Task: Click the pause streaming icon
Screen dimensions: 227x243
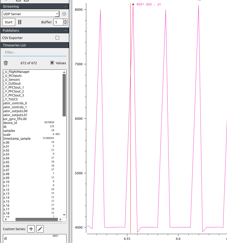Action: (x=20, y=22)
